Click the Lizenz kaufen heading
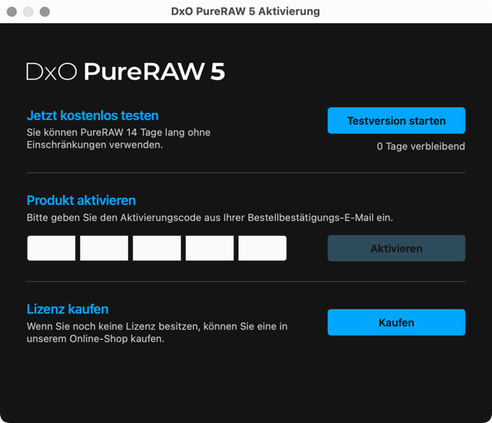Viewport: 492px width, 423px height. pyautogui.click(x=68, y=309)
